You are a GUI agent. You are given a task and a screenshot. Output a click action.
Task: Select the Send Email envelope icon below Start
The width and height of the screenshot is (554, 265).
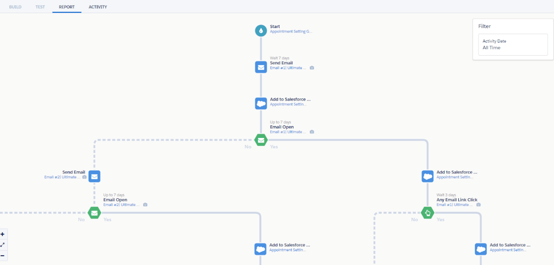261,67
